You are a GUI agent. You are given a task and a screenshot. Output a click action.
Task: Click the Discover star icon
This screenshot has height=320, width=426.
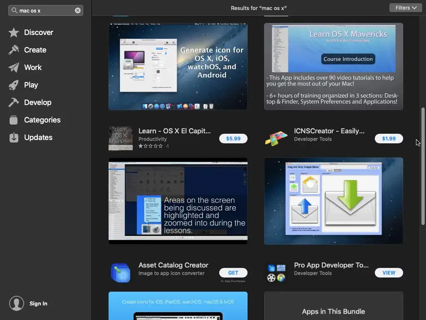(14, 32)
